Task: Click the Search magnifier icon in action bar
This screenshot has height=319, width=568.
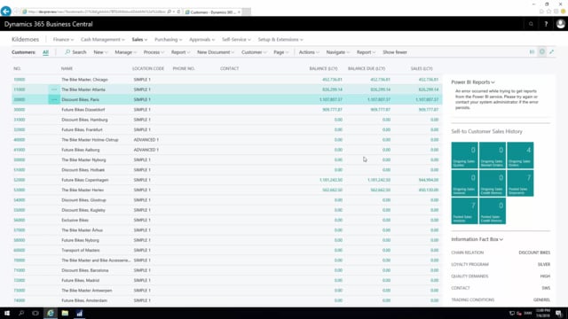Action: tap(67, 52)
